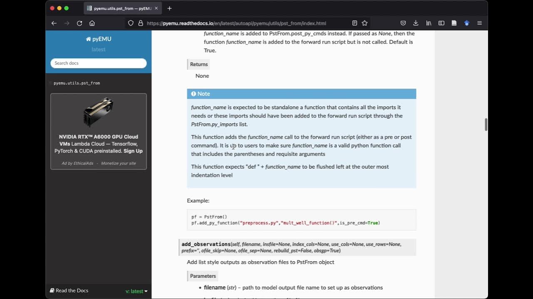Open the new tab with plus button

(169, 8)
